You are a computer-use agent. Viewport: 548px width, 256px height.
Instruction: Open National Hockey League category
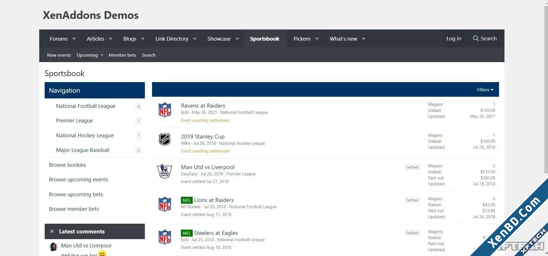[x=85, y=136]
